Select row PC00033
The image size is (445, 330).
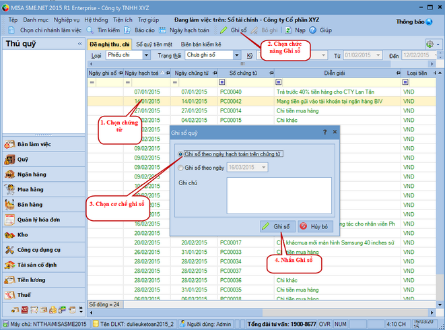tap(262, 252)
